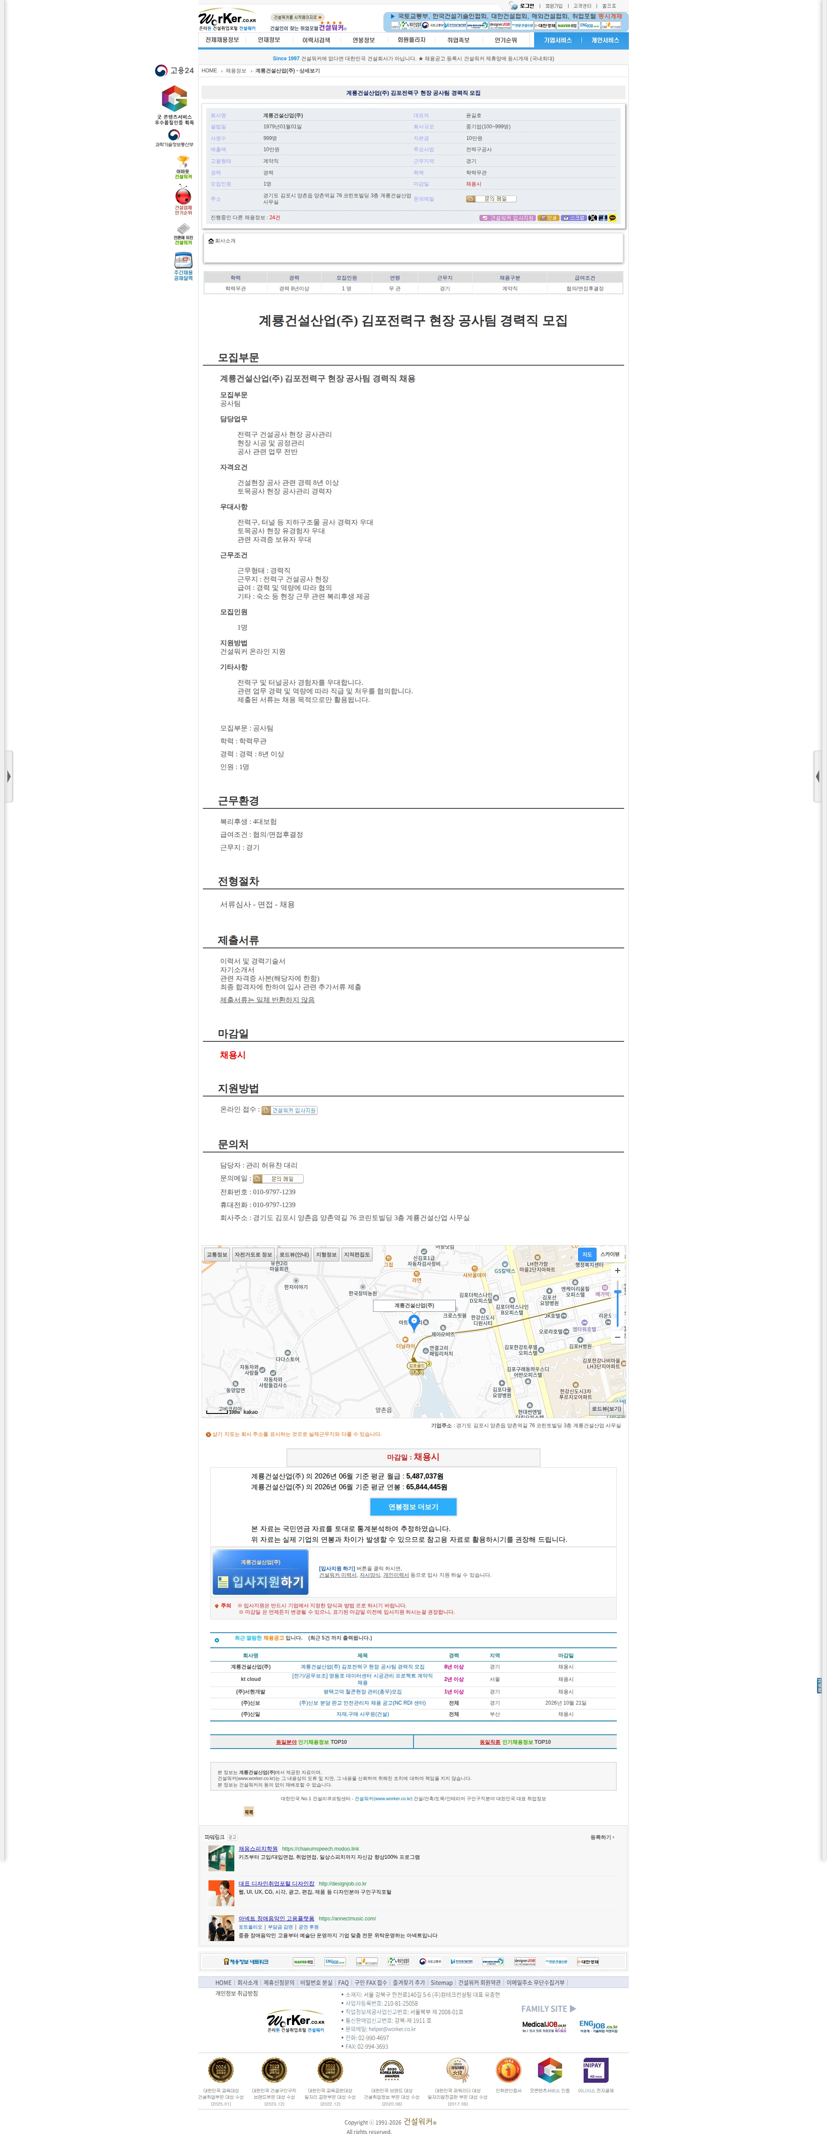Expand the left side panel arrow
The height and width of the screenshot is (2134, 827).
(x=8, y=776)
